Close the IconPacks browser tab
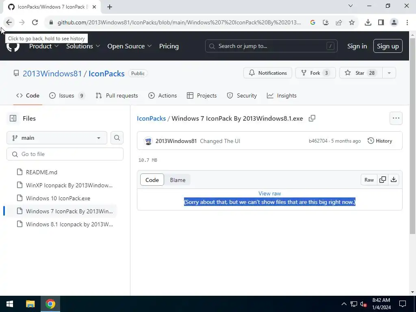Image resolution: width=416 pixels, height=312 pixels. pyautogui.click(x=94, y=7)
